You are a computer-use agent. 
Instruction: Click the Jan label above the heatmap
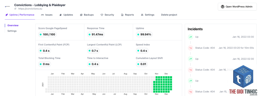pos(52,74)
